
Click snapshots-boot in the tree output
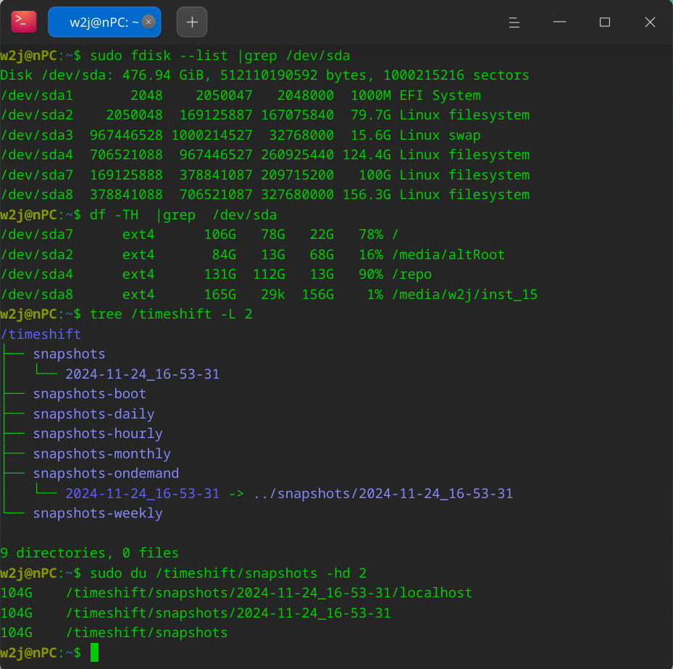[x=90, y=394]
